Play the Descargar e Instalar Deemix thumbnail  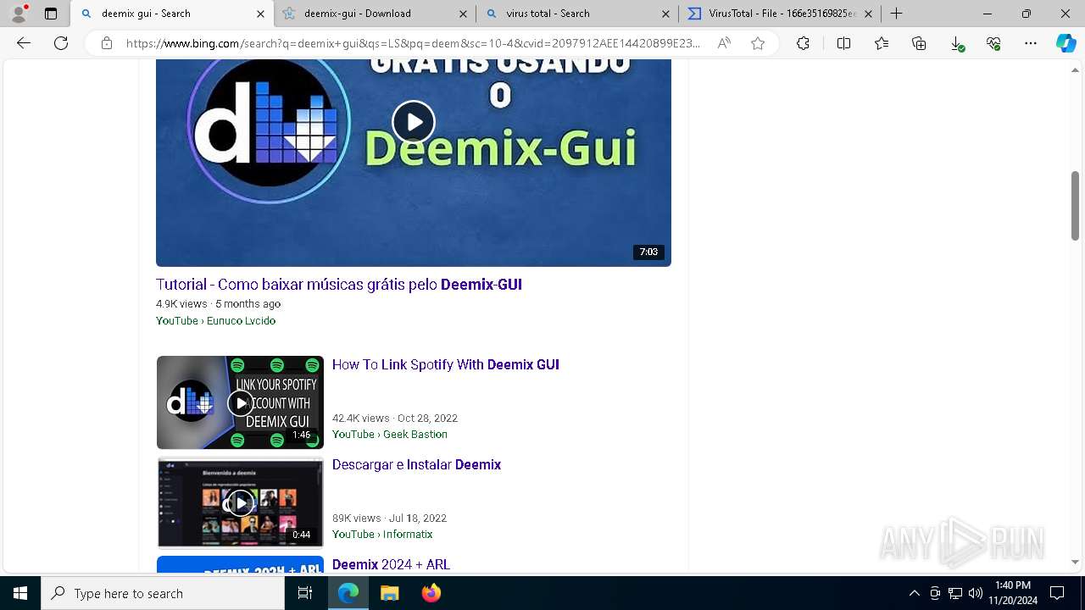click(x=240, y=502)
